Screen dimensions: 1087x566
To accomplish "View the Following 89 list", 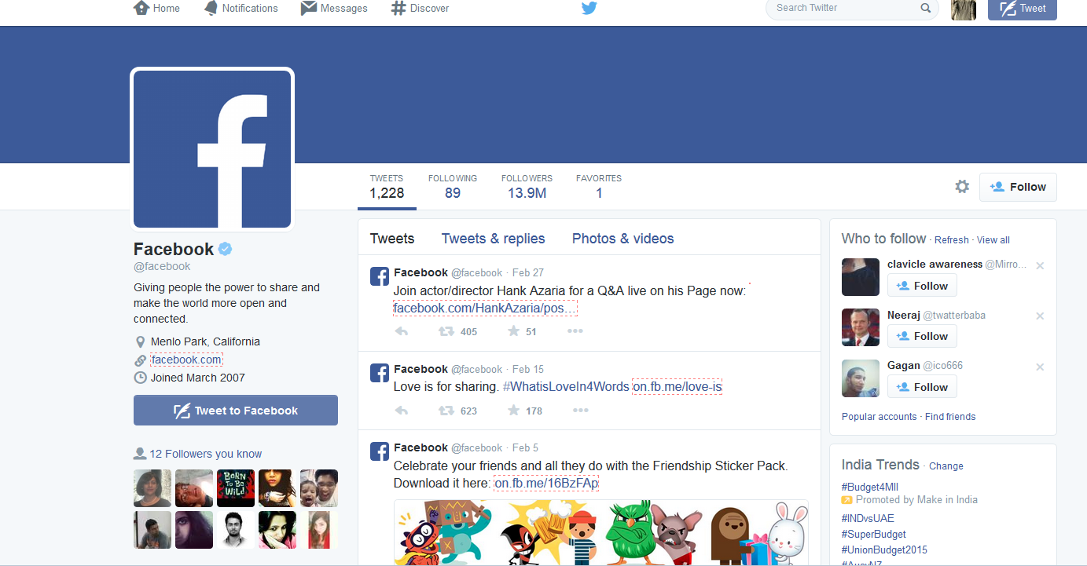I will [453, 186].
